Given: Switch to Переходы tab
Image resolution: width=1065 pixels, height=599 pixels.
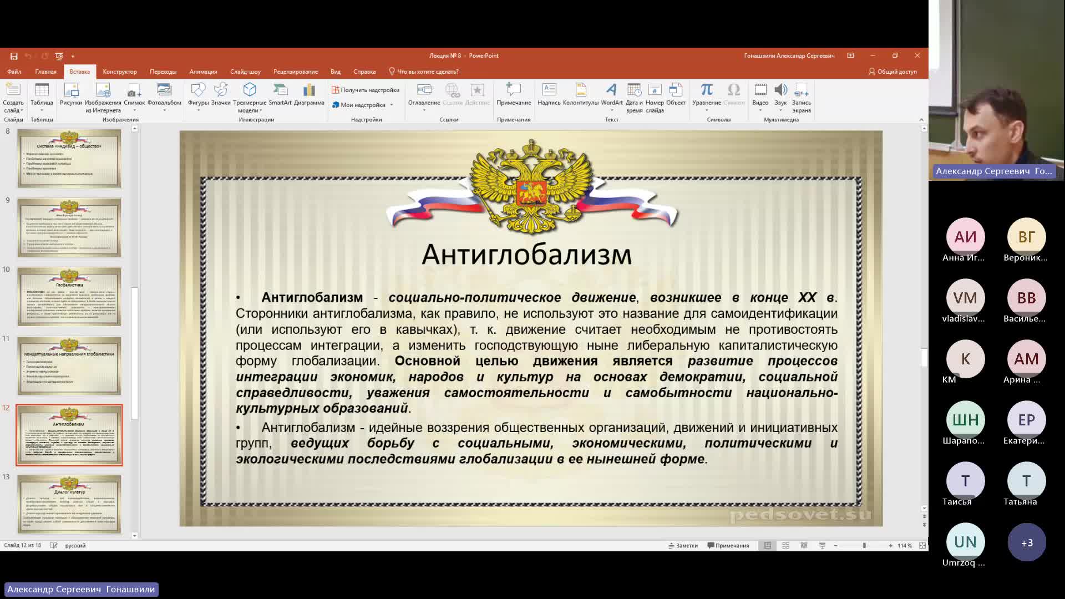Looking at the screenshot, I should pos(163,72).
